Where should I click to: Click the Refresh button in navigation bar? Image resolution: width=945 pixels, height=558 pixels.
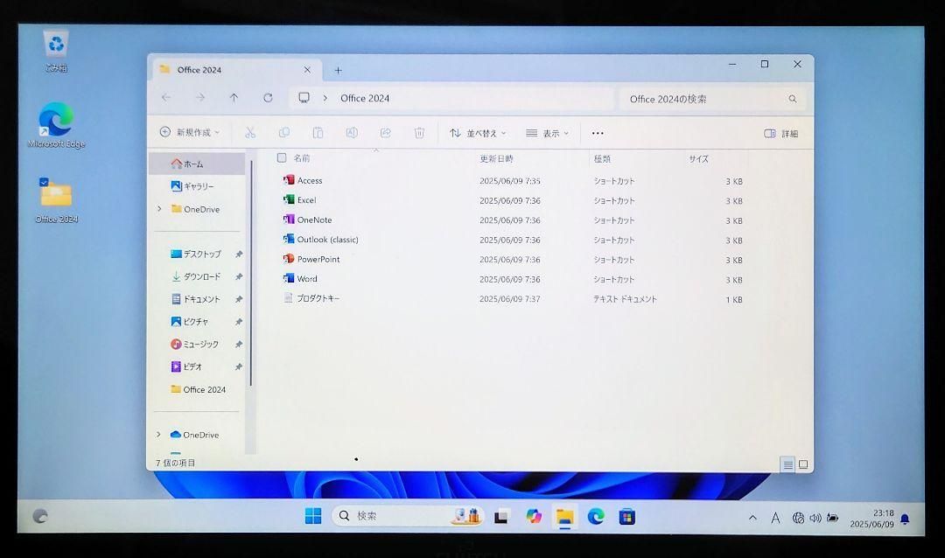point(268,98)
